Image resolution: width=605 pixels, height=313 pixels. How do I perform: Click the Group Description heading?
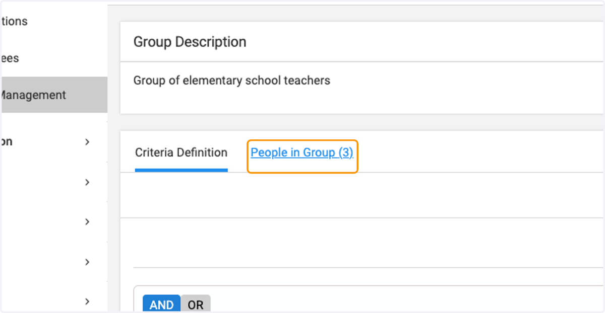(x=190, y=42)
